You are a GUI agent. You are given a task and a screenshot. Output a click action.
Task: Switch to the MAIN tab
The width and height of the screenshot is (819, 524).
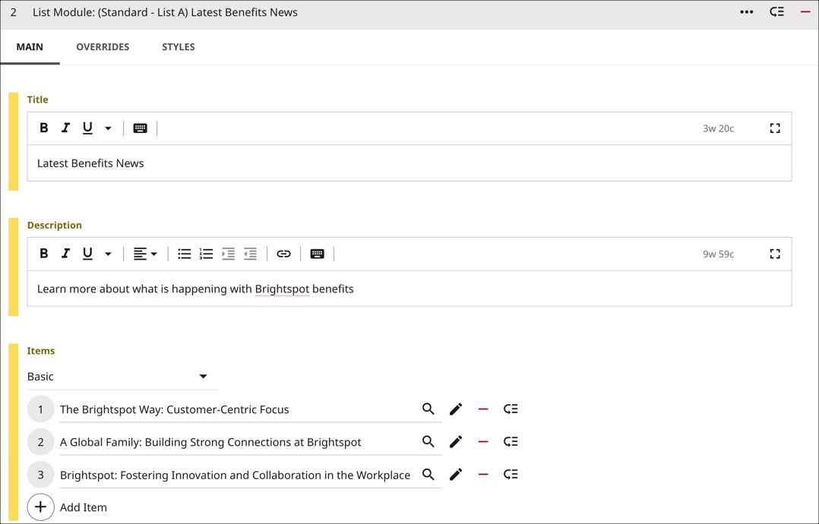(30, 47)
